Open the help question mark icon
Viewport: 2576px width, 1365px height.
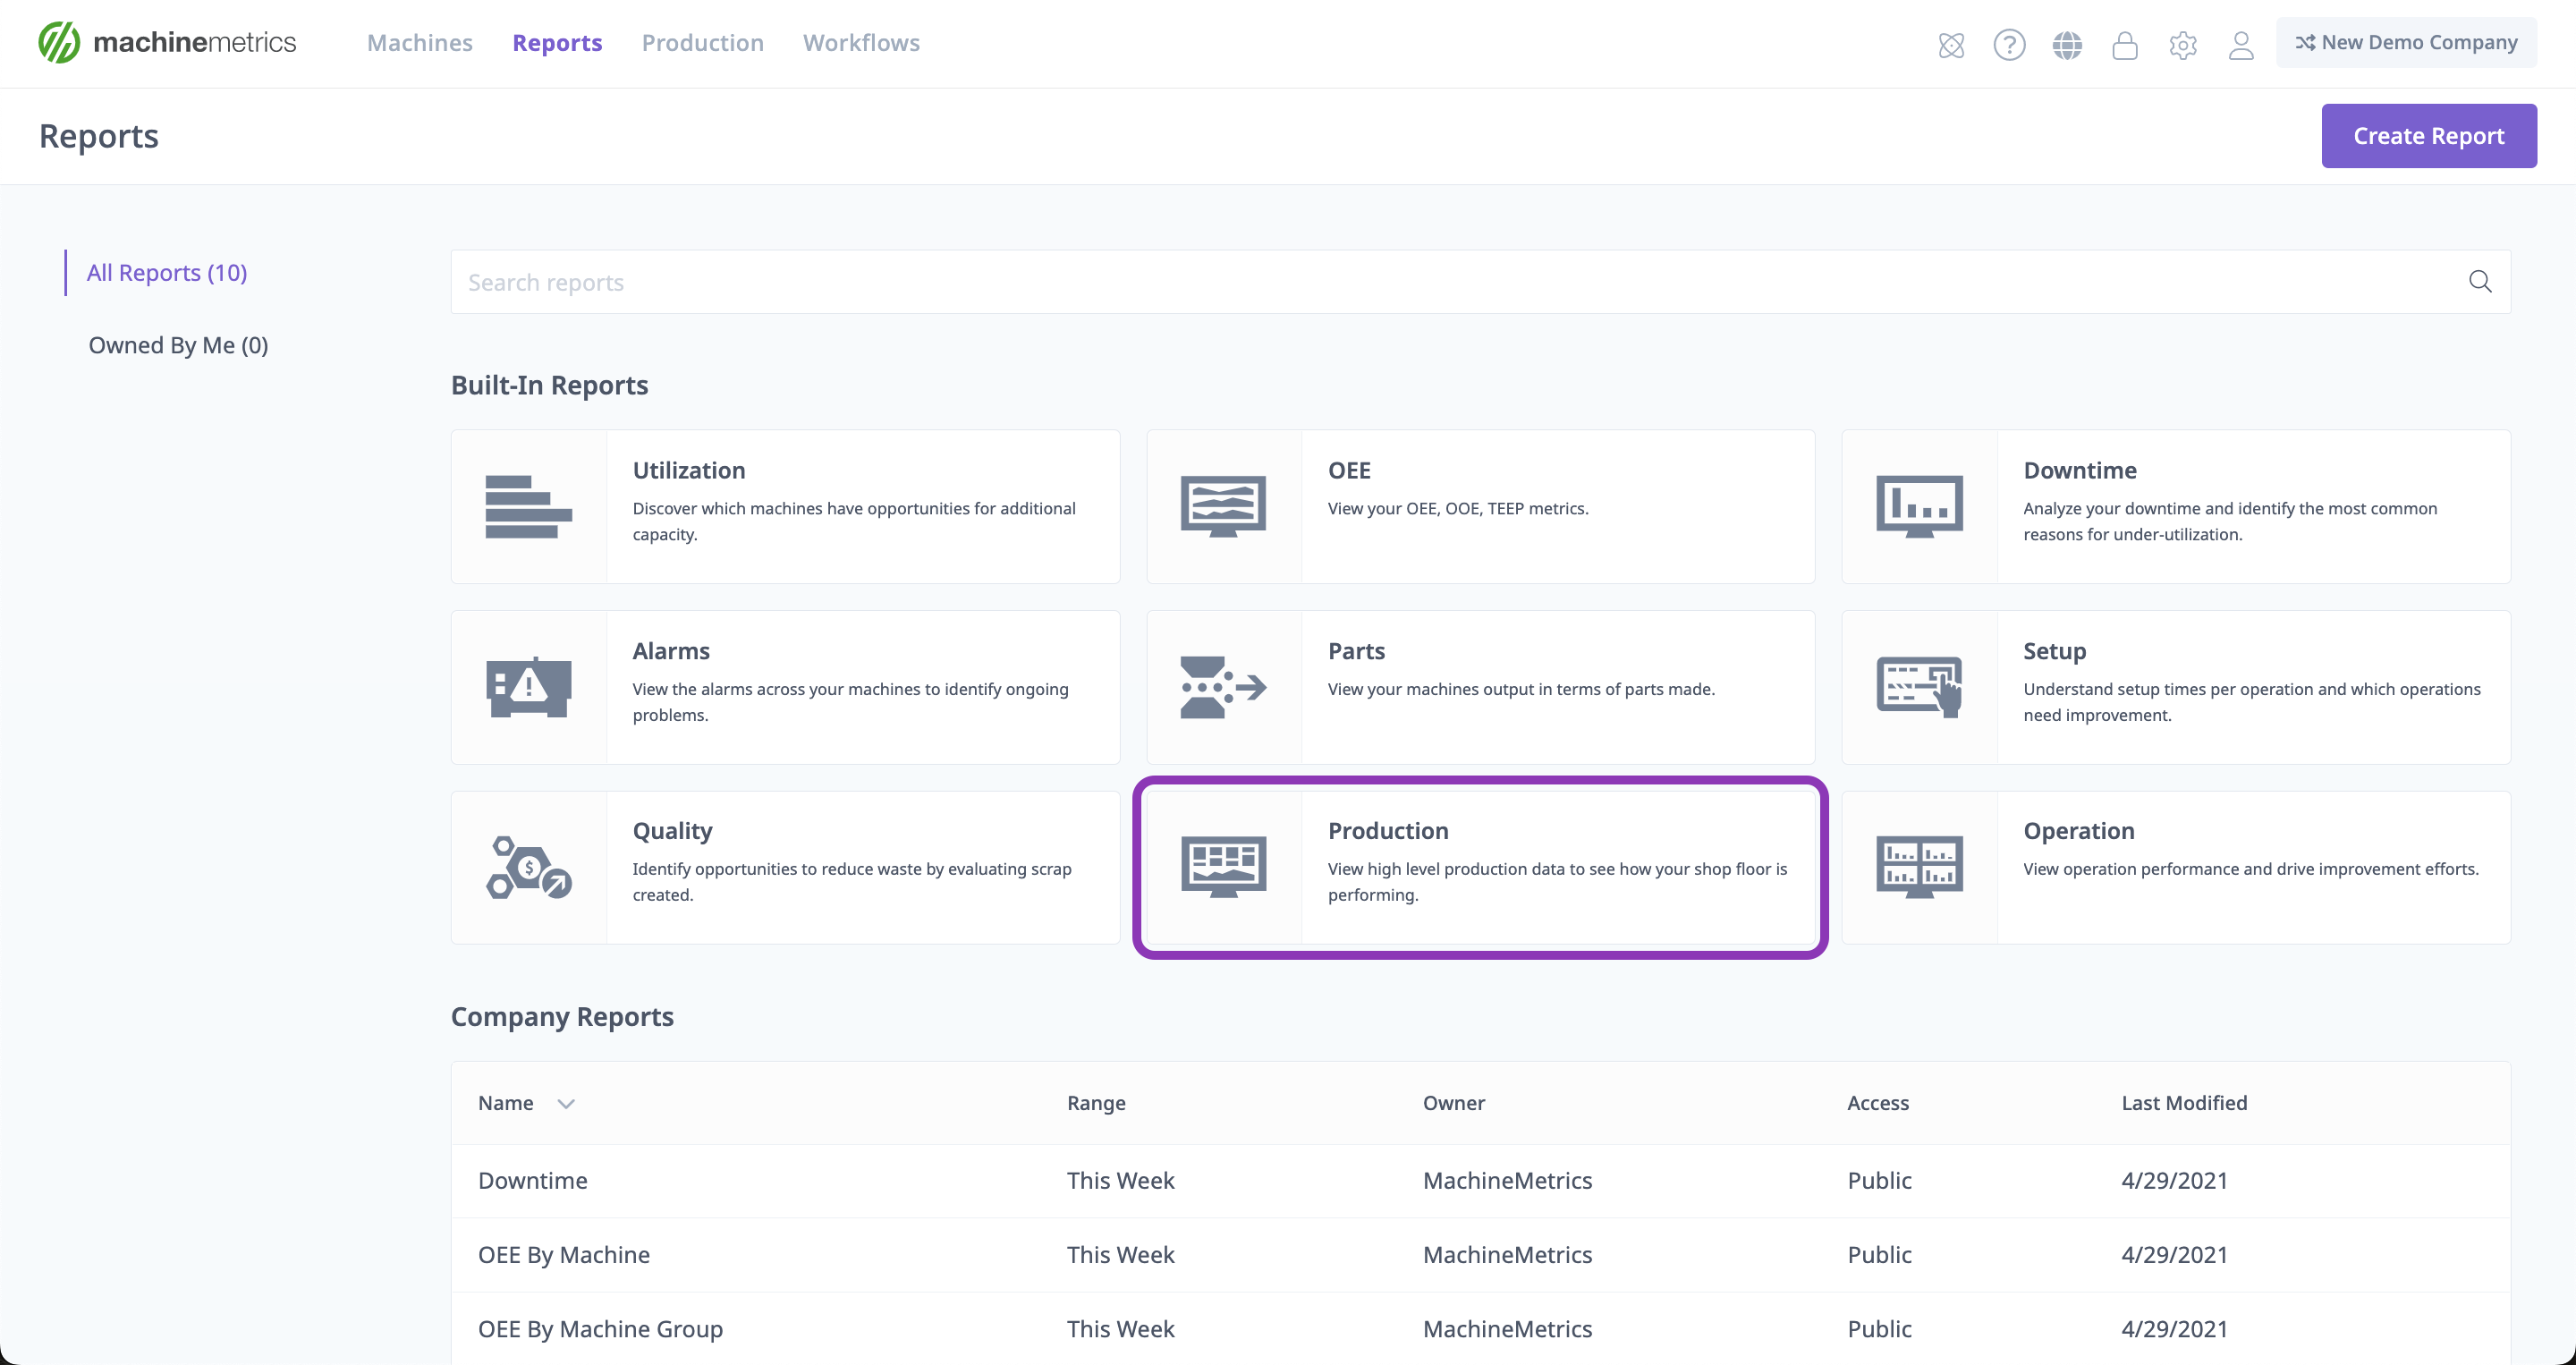[x=2009, y=45]
